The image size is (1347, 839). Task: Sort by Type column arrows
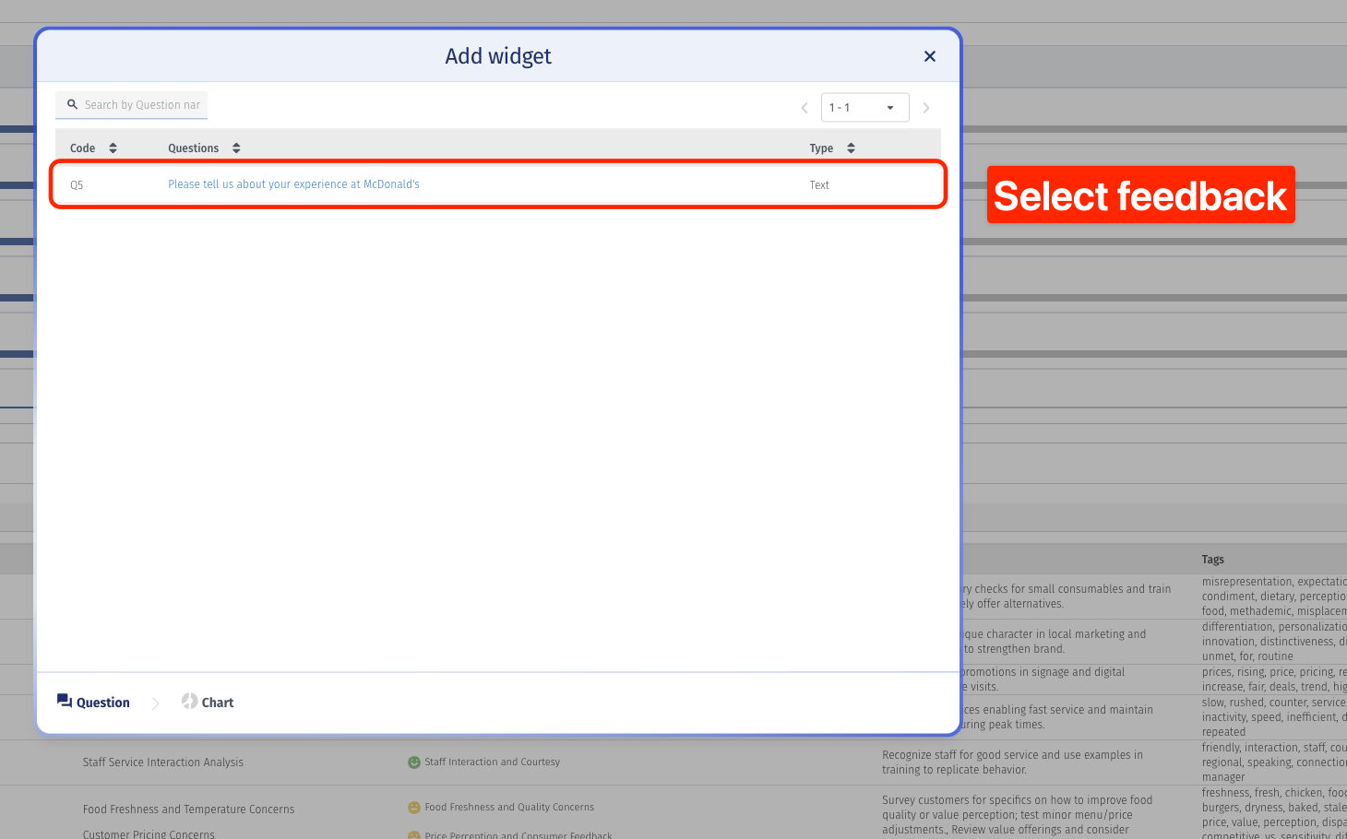(851, 148)
